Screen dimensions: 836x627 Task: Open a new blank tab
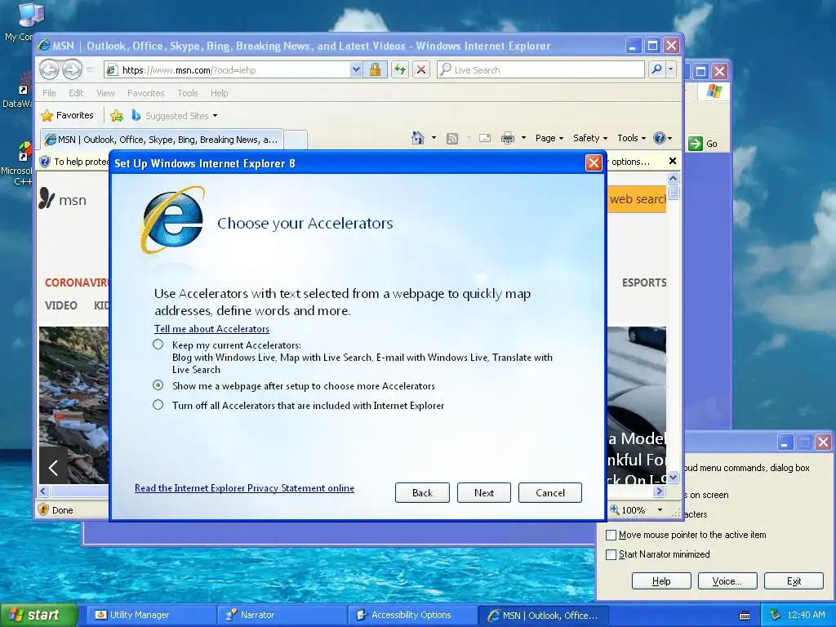coord(296,140)
